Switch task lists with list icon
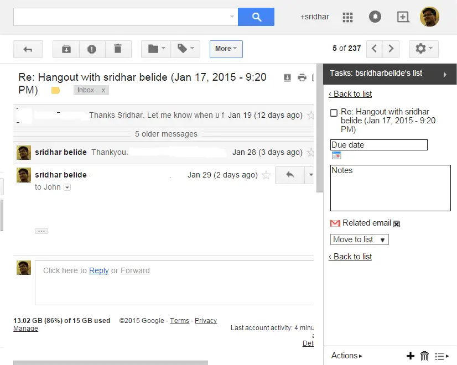The height and width of the screenshot is (365, 457). click(442, 356)
